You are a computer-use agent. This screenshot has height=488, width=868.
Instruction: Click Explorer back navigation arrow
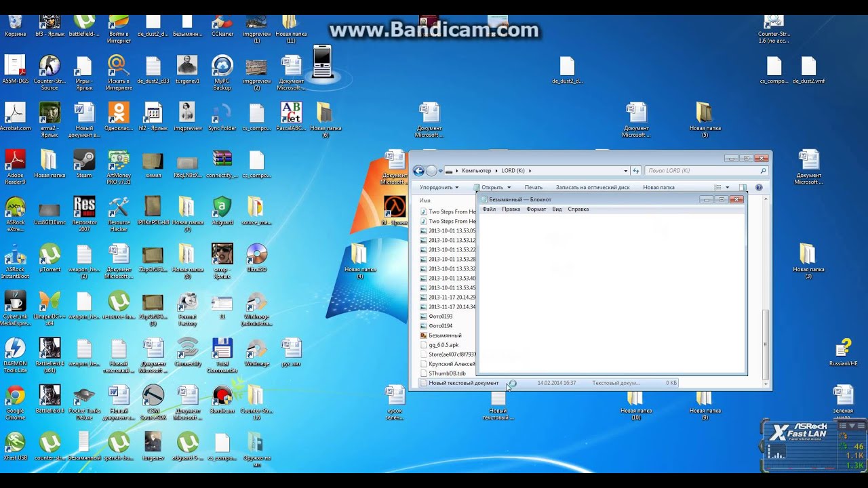[418, 171]
